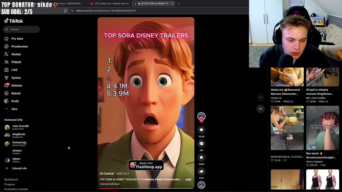Open Zprávy messages
This screenshot has height=192, width=342.
click(x=16, y=78)
